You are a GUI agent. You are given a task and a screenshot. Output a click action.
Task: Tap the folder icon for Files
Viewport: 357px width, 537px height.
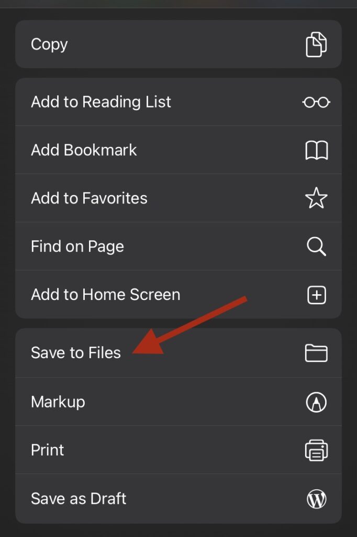[x=316, y=353]
